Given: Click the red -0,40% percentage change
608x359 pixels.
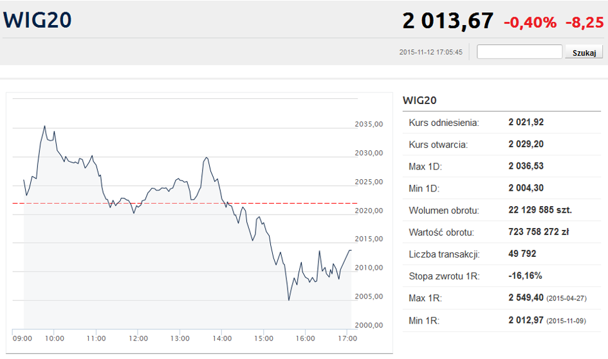Looking at the screenshot, I should pos(530,22).
